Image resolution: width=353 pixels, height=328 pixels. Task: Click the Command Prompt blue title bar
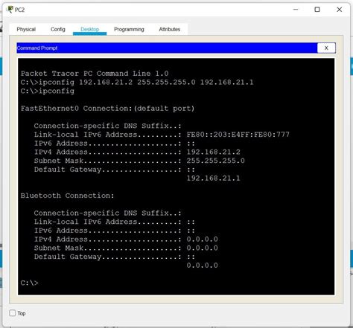167,48
